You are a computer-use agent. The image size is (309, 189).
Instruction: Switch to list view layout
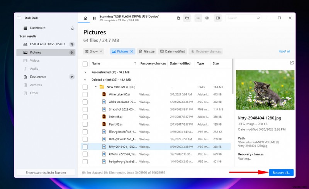[x=198, y=18]
